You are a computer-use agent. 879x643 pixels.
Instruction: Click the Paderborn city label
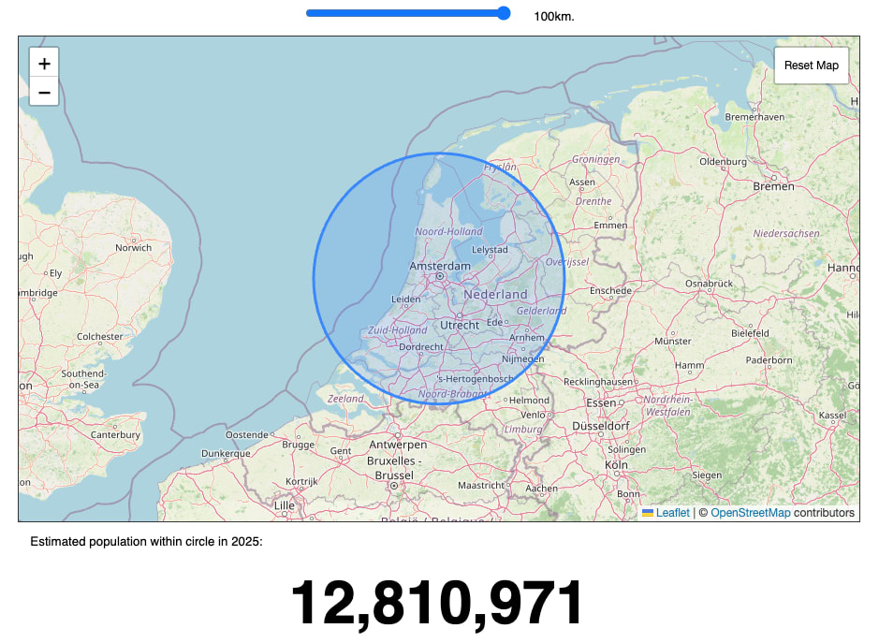pos(769,360)
